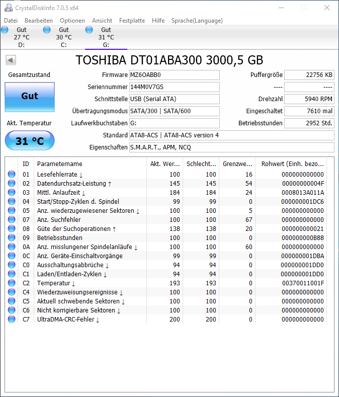Click status icon of Anz. Suchfehler row
The width and height of the screenshot is (339, 397).
point(12,219)
